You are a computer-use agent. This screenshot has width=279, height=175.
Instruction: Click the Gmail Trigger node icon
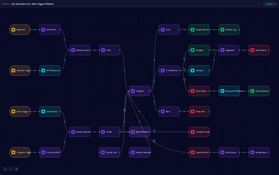click(13, 111)
